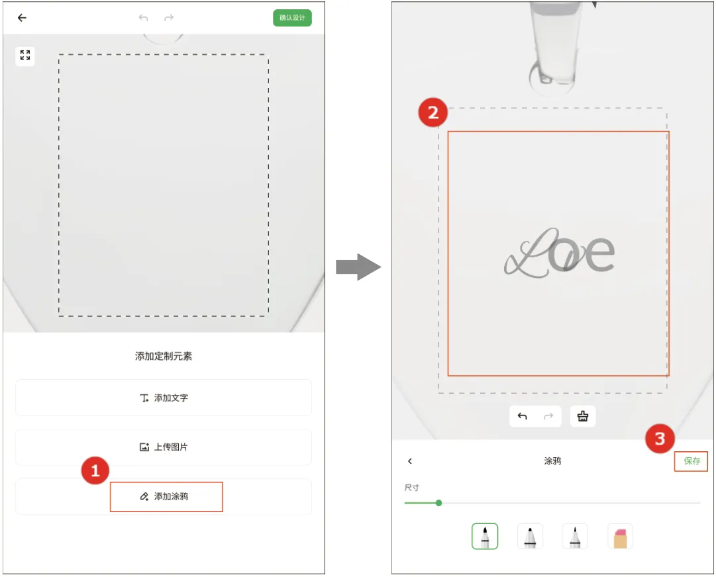Choose the 上传图片 option
The height and width of the screenshot is (577, 716).
point(164,447)
